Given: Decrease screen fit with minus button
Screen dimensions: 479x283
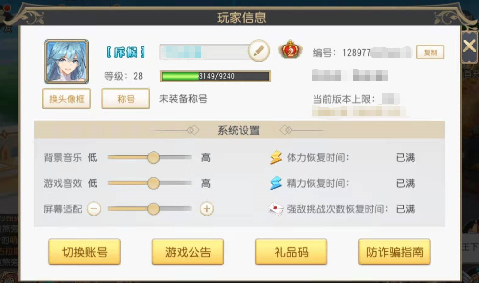Looking at the screenshot, I should [x=94, y=209].
